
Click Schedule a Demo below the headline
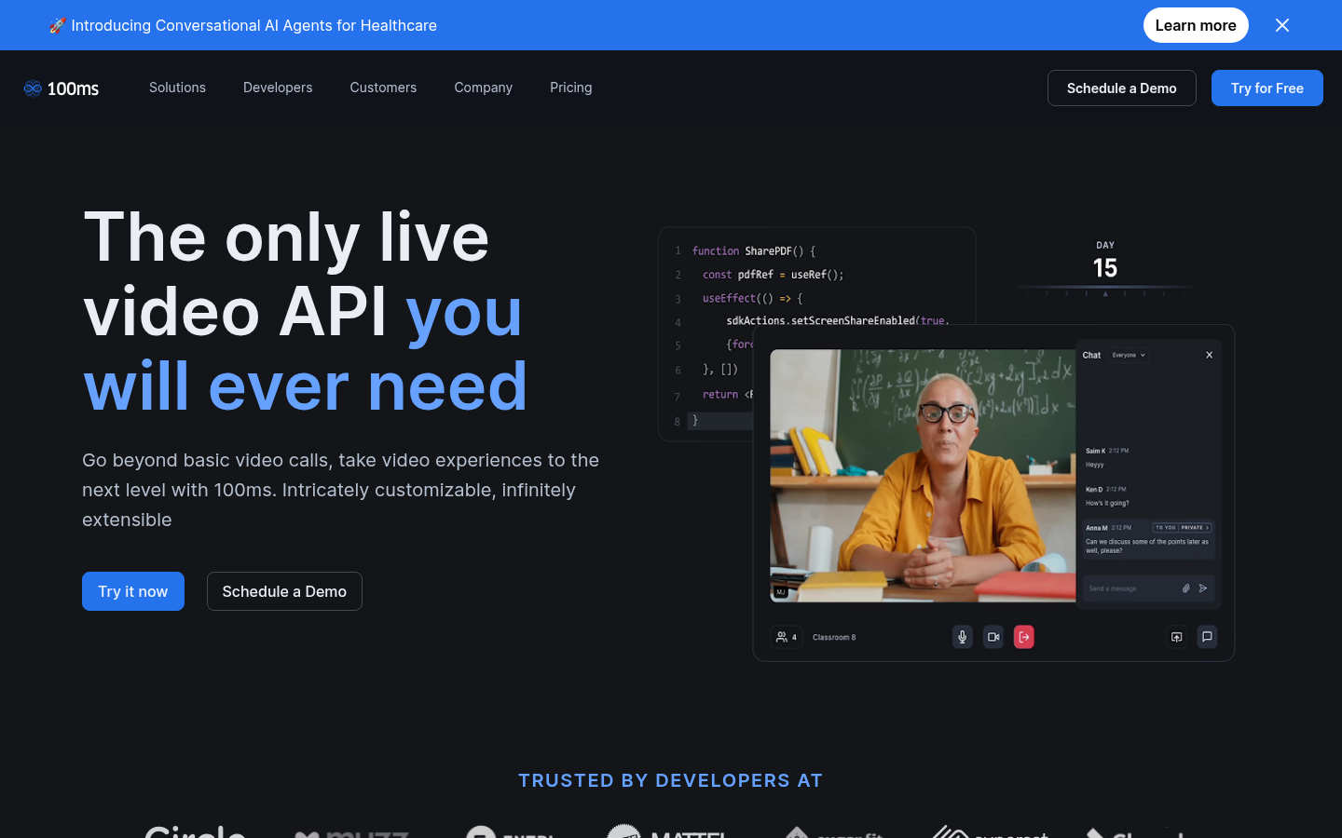click(x=284, y=591)
